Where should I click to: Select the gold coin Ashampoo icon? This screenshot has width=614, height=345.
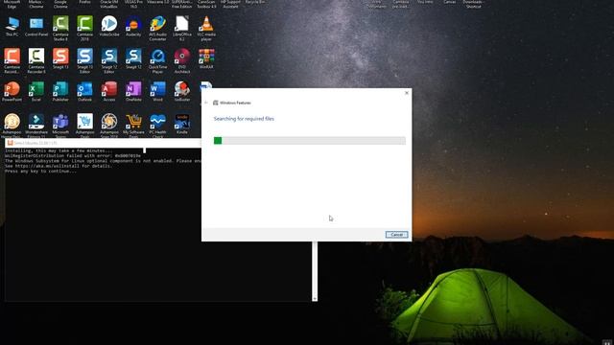point(12,126)
